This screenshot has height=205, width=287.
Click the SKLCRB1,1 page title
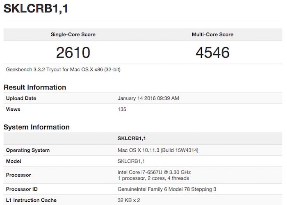pyautogui.click(x=35, y=9)
